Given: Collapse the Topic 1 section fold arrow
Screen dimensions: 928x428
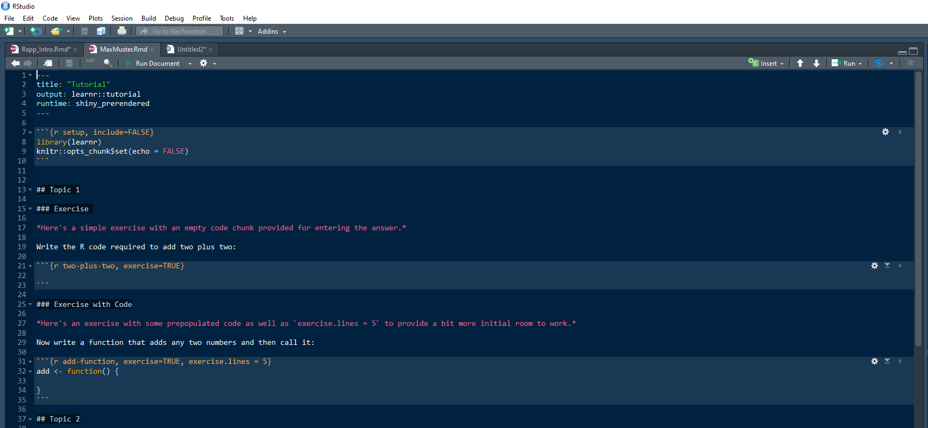Looking at the screenshot, I should click(30, 190).
